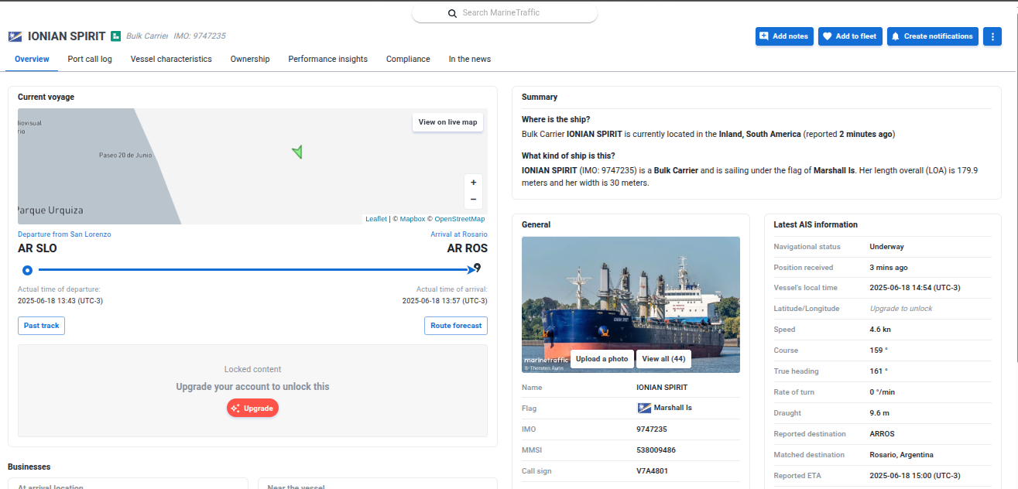Switch to the Compliance tab
The height and width of the screenshot is (489, 1018).
click(408, 59)
